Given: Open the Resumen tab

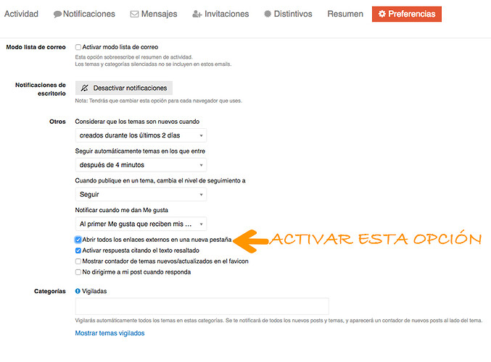Looking at the screenshot, I should 345,14.
